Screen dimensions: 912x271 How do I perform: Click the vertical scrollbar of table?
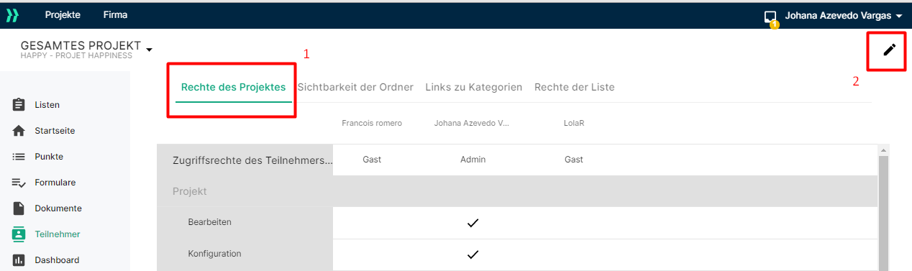coord(883,208)
